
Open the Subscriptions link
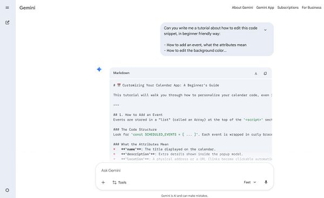[288, 8]
